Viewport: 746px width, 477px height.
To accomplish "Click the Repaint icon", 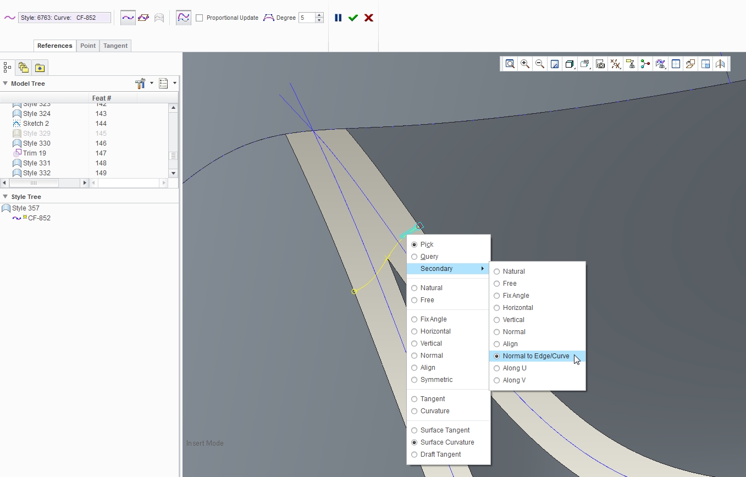I will pyautogui.click(x=555, y=64).
